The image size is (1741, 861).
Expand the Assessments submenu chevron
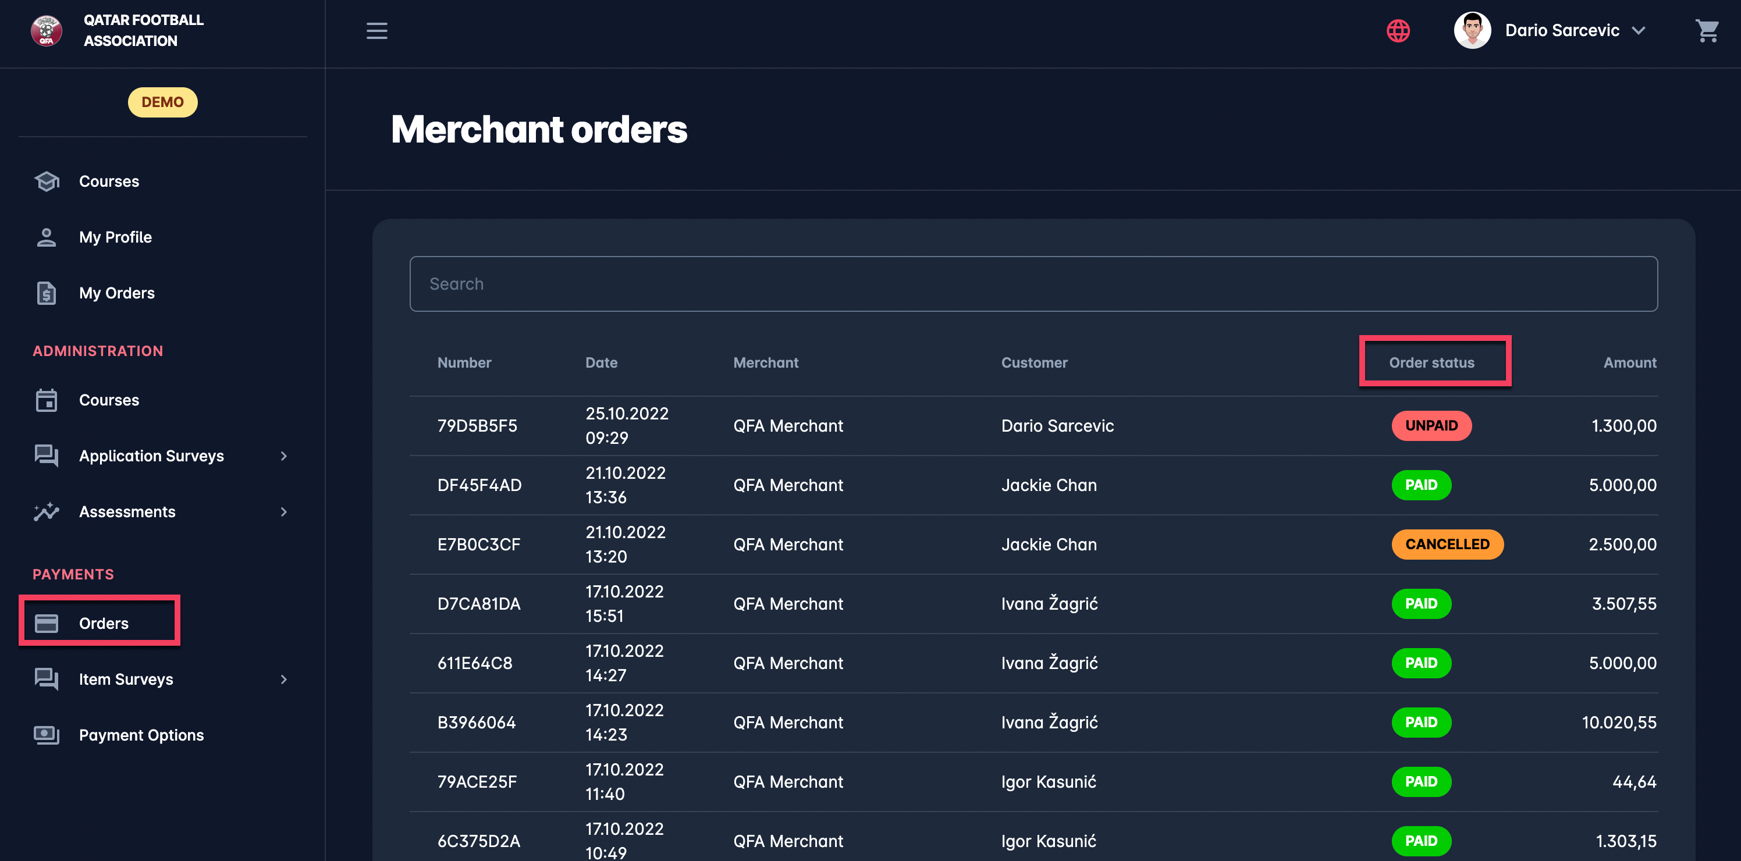click(284, 511)
